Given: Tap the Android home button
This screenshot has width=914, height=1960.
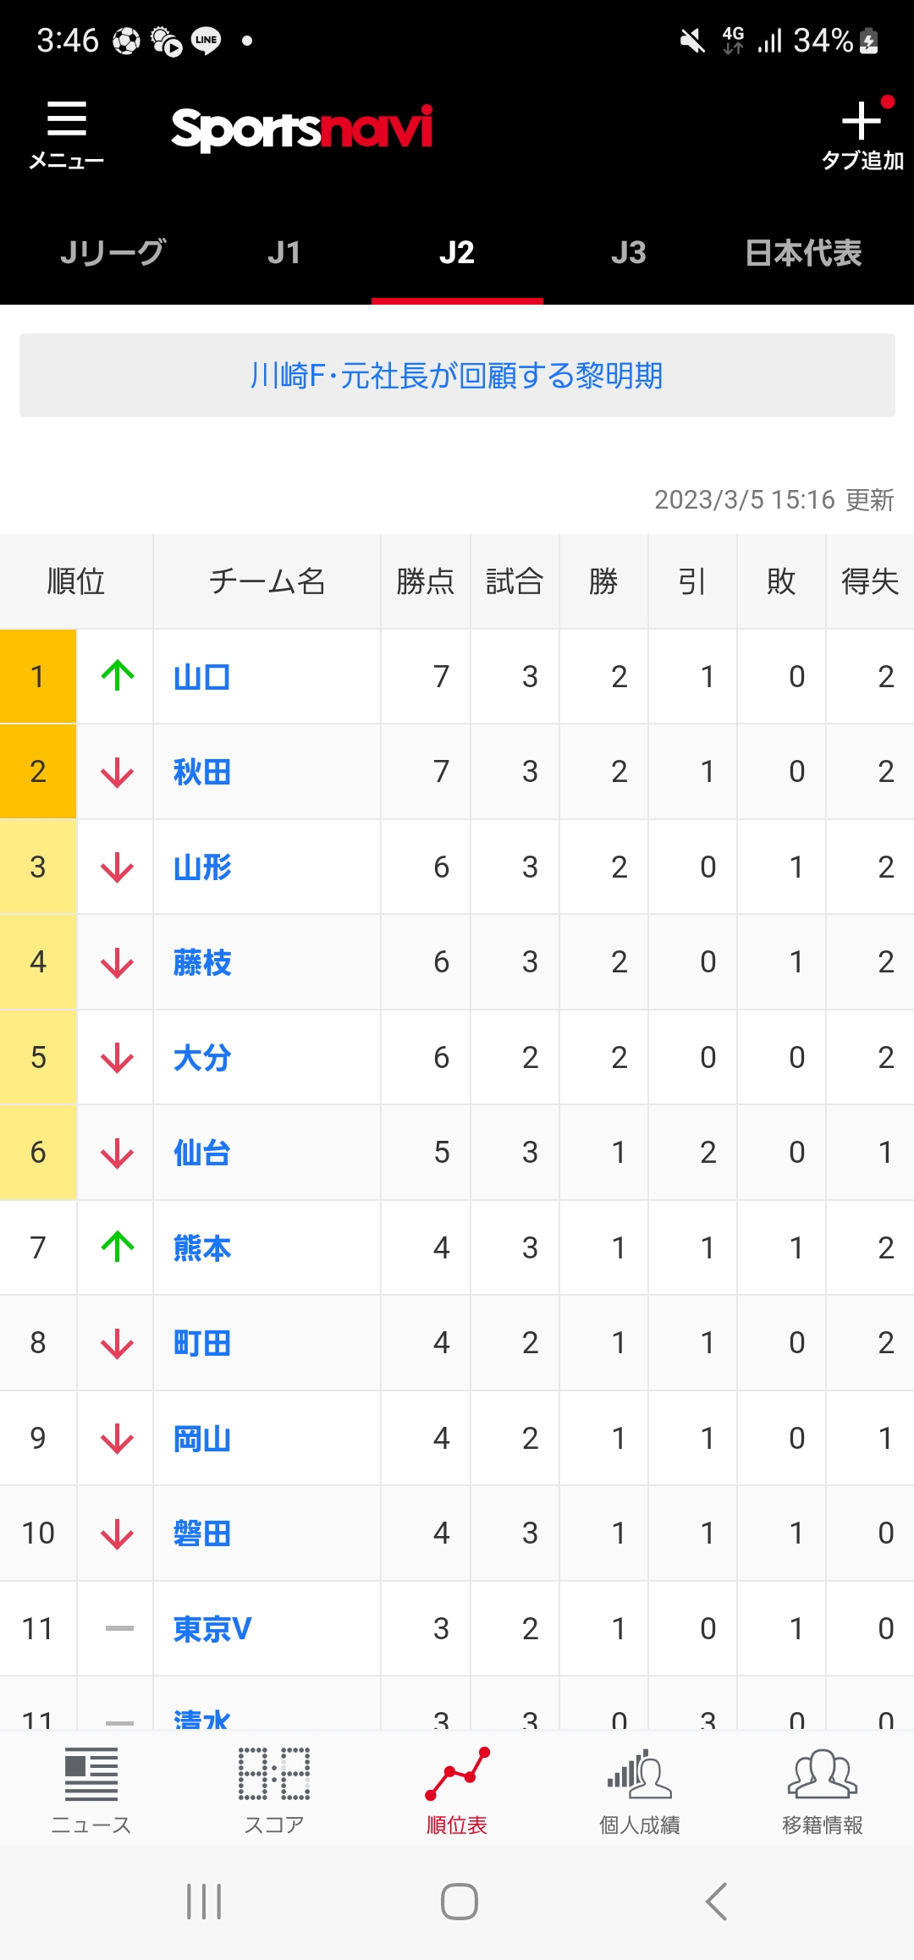Looking at the screenshot, I should [460, 1902].
